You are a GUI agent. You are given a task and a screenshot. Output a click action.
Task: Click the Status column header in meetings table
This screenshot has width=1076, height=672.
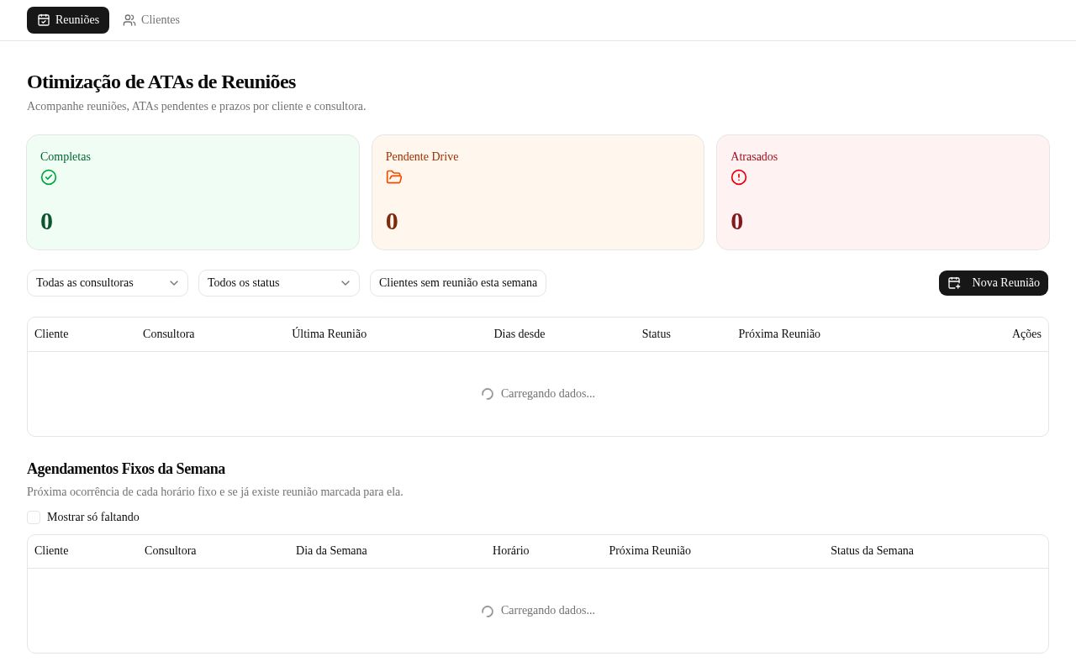657,334
